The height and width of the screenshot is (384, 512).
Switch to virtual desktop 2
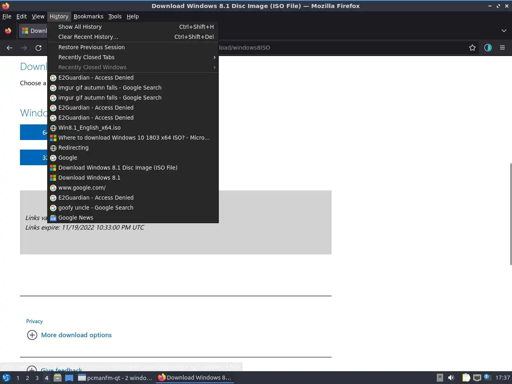pos(28,378)
